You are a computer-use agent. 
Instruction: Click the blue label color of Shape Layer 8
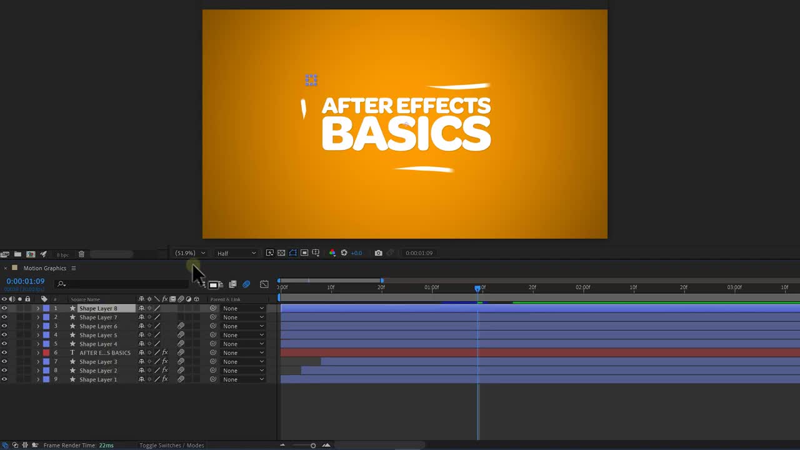click(46, 308)
